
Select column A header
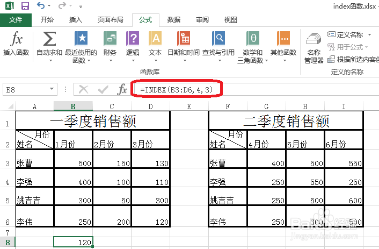click(x=34, y=106)
